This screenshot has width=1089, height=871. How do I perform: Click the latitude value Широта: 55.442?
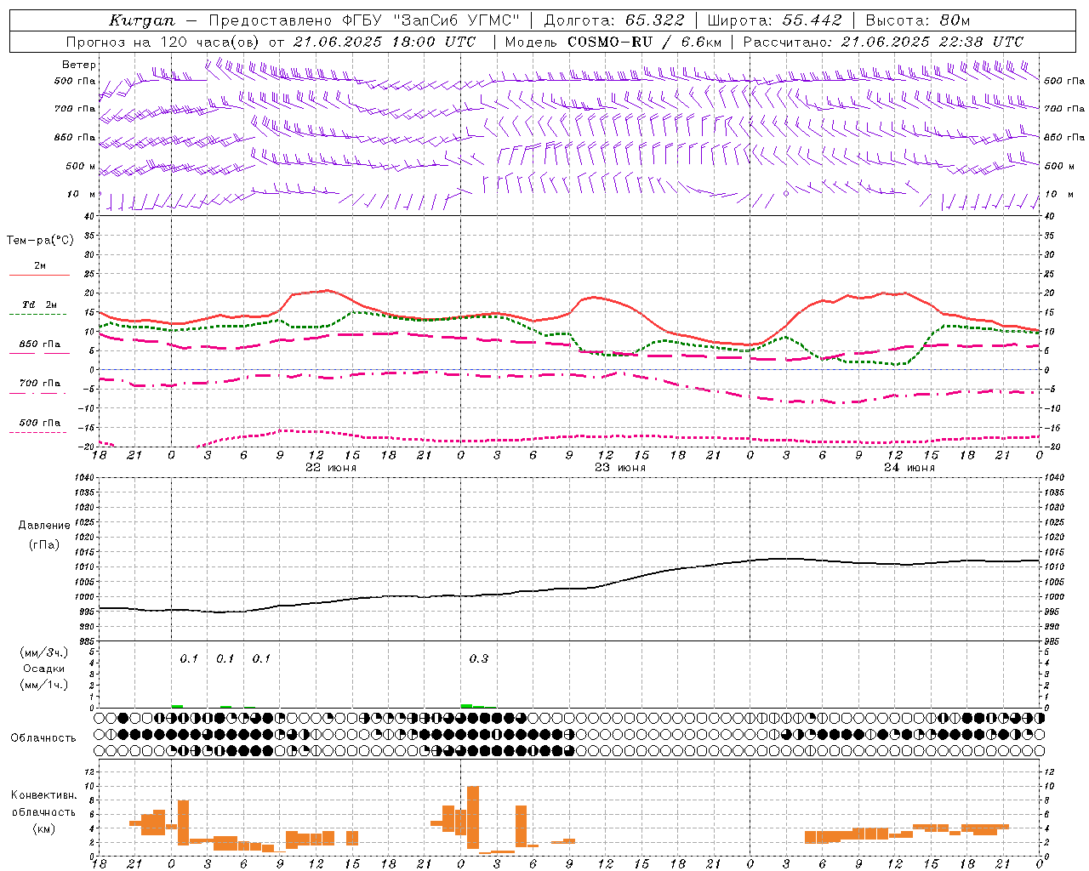774,20
